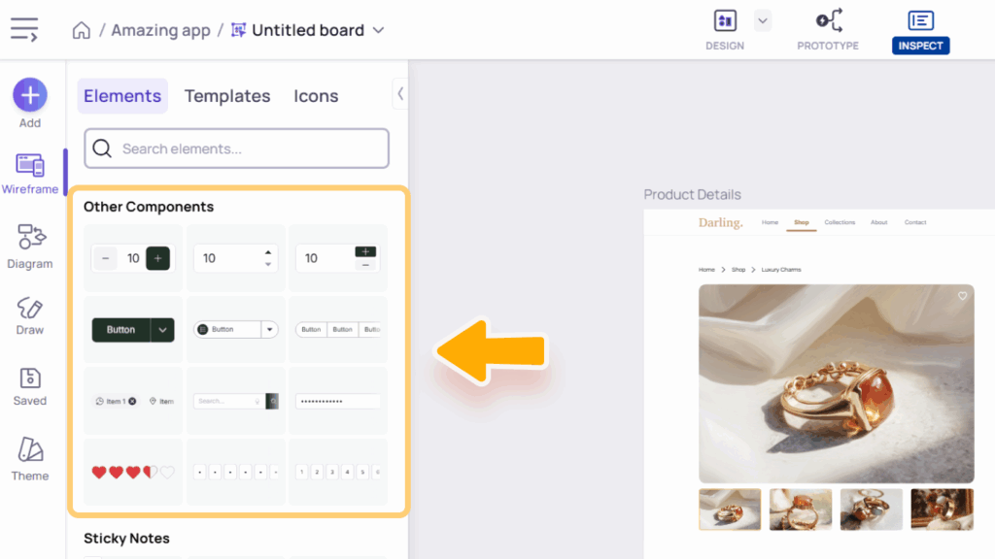Switch to the Templates tab
The height and width of the screenshot is (559, 995).
(x=227, y=95)
